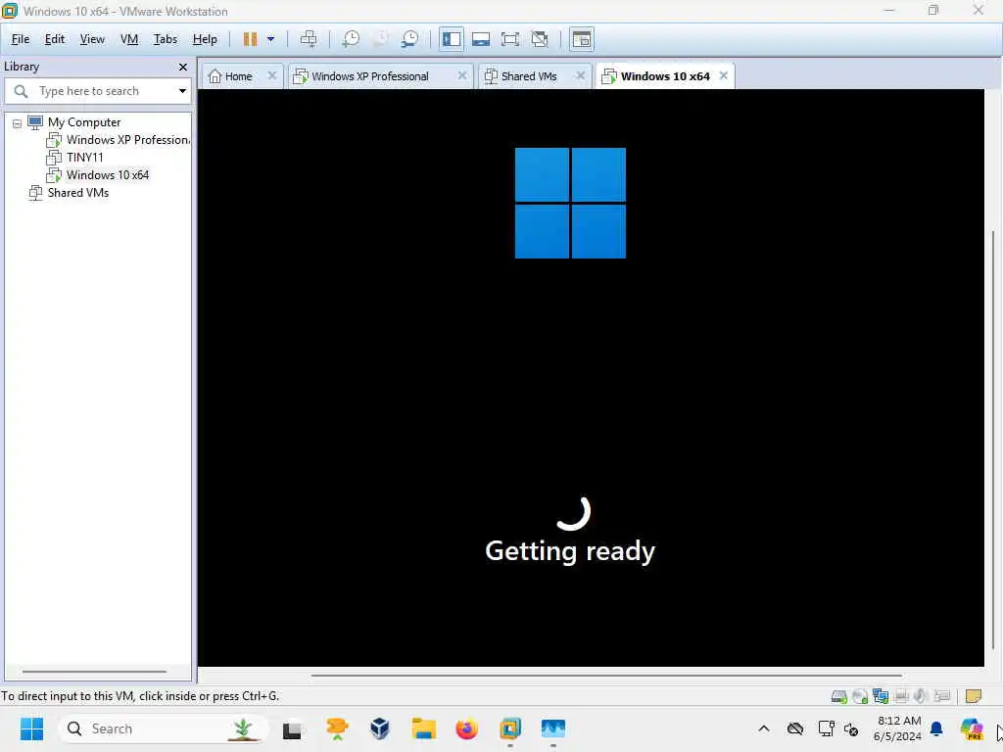Open the Edit menu
1003x752 pixels.
pyautogui.click(x=55, y=39)
